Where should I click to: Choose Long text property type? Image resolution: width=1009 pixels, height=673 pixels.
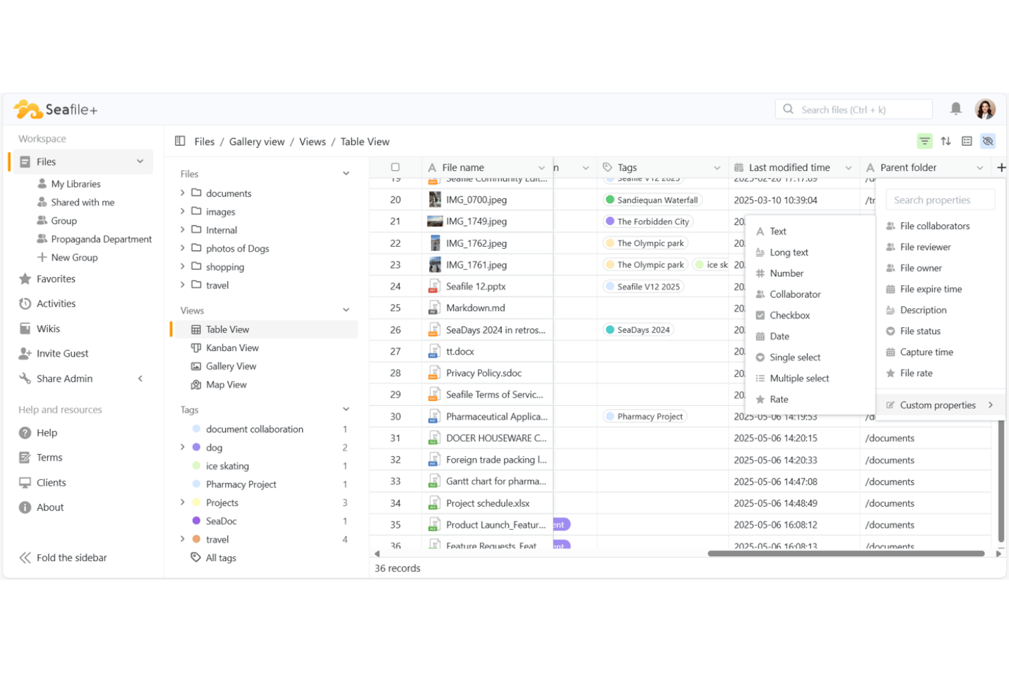click(x=810, y=252)
